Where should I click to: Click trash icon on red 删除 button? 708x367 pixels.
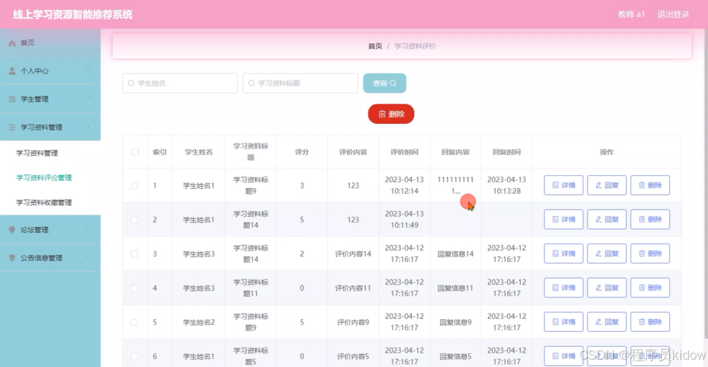(382, 114)
